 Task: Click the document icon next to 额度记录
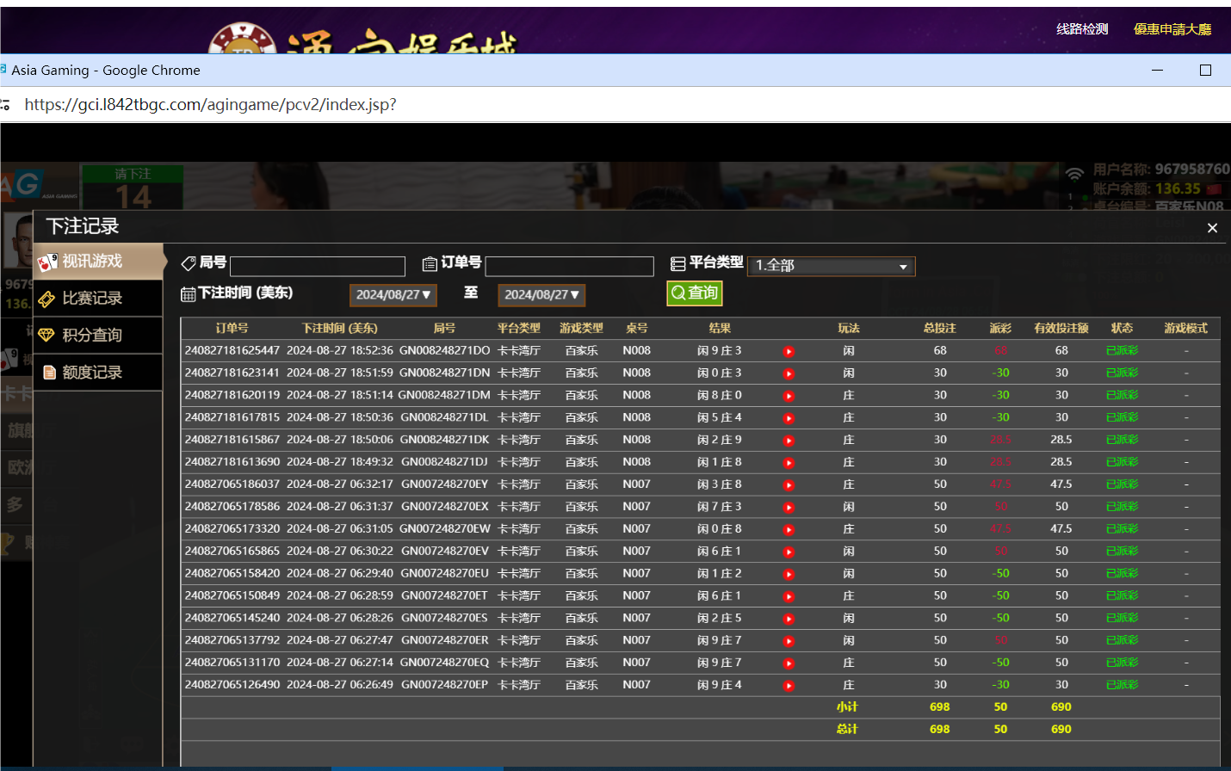point(47,372)
